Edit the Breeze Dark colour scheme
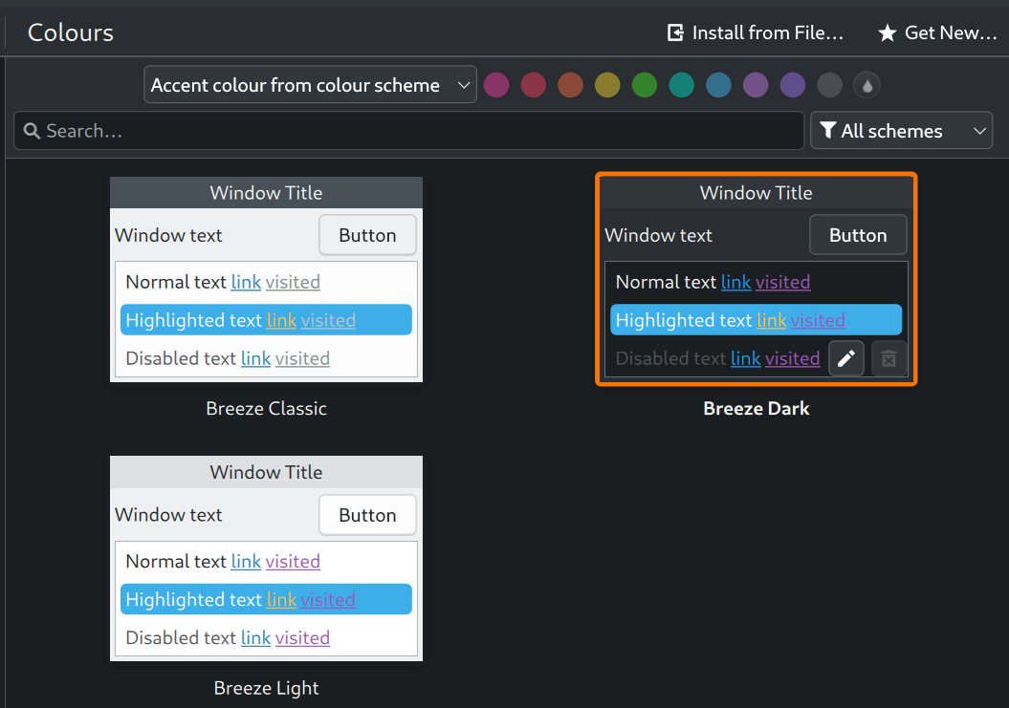1009x708 pixels. click(846, 358)
